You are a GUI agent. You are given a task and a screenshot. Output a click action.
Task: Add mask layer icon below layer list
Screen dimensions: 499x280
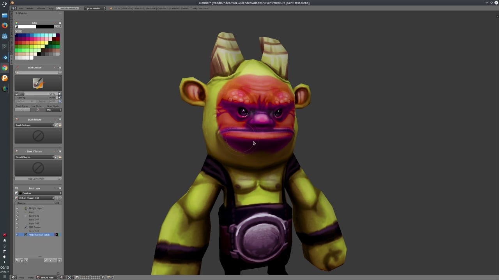coord(26,260)
